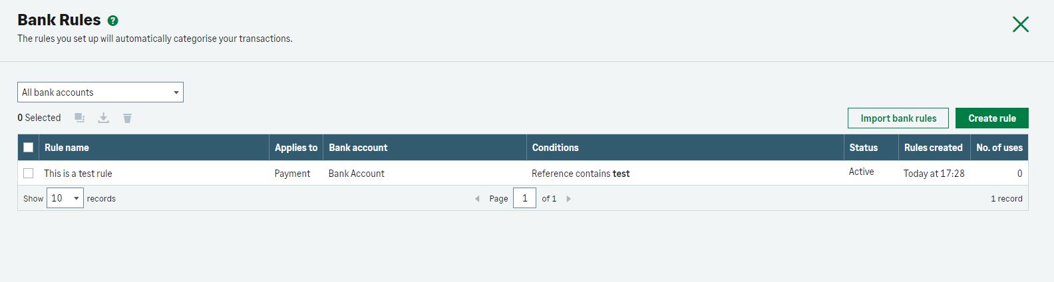Screen dimensions: 1054x282
Task: Sort by Status column header
Action: [863, 148]
